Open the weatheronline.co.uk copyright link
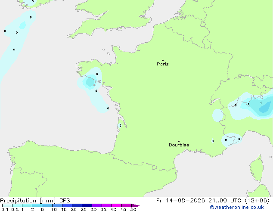The width and height of the screenshot is (273, 211). 237,207
